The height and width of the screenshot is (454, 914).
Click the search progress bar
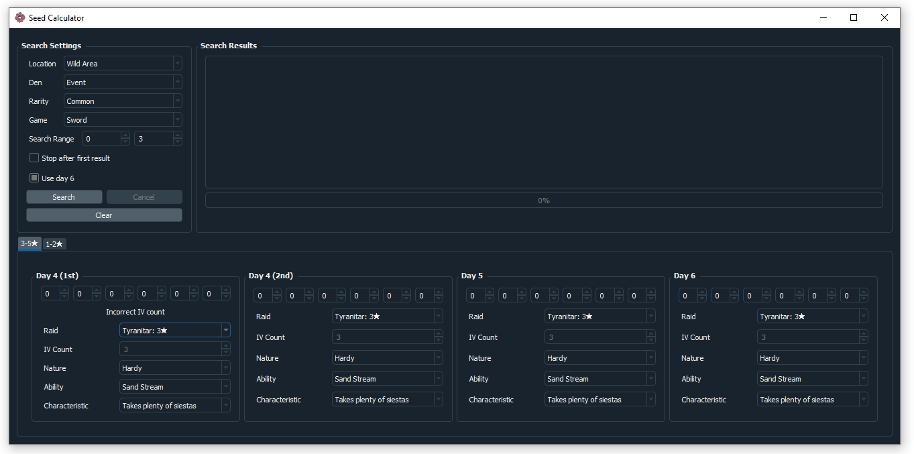(x=543, y=201)
